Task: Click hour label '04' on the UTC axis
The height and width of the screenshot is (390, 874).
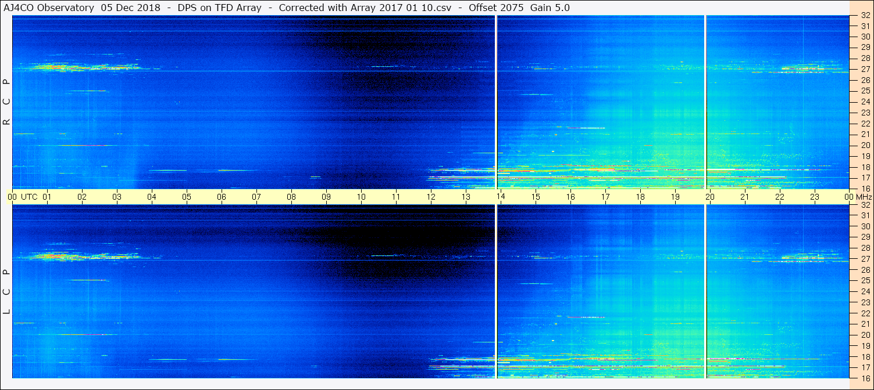Action: point(152,197)
